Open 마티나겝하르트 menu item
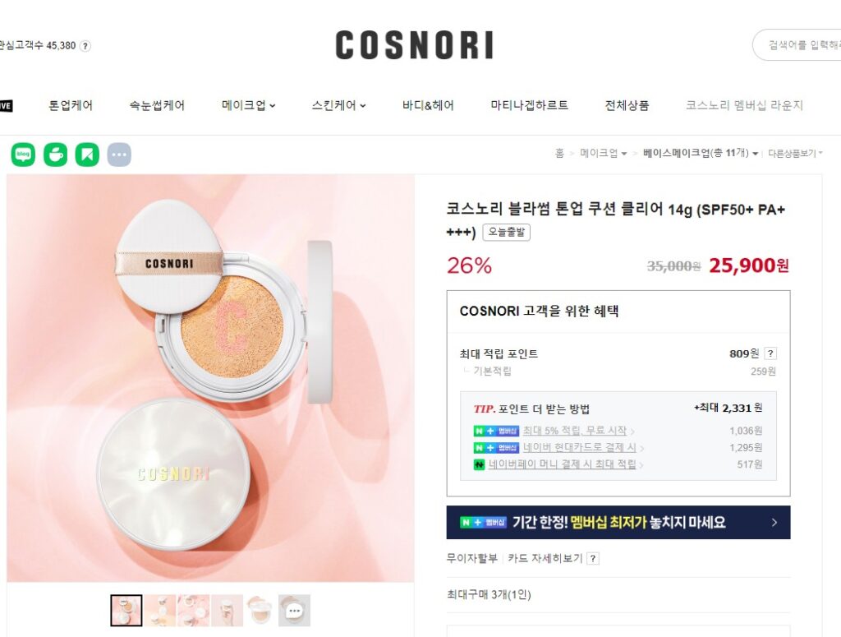The height and width of the screenshot is (637, 841). (530, 105)
